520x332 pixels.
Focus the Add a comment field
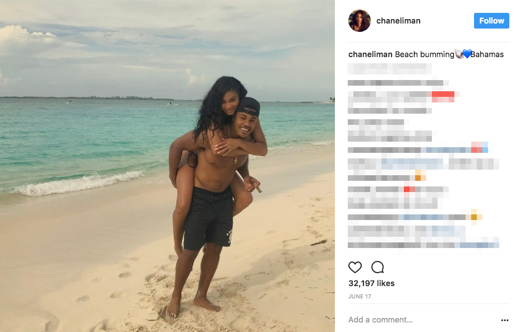coord(421,320)
